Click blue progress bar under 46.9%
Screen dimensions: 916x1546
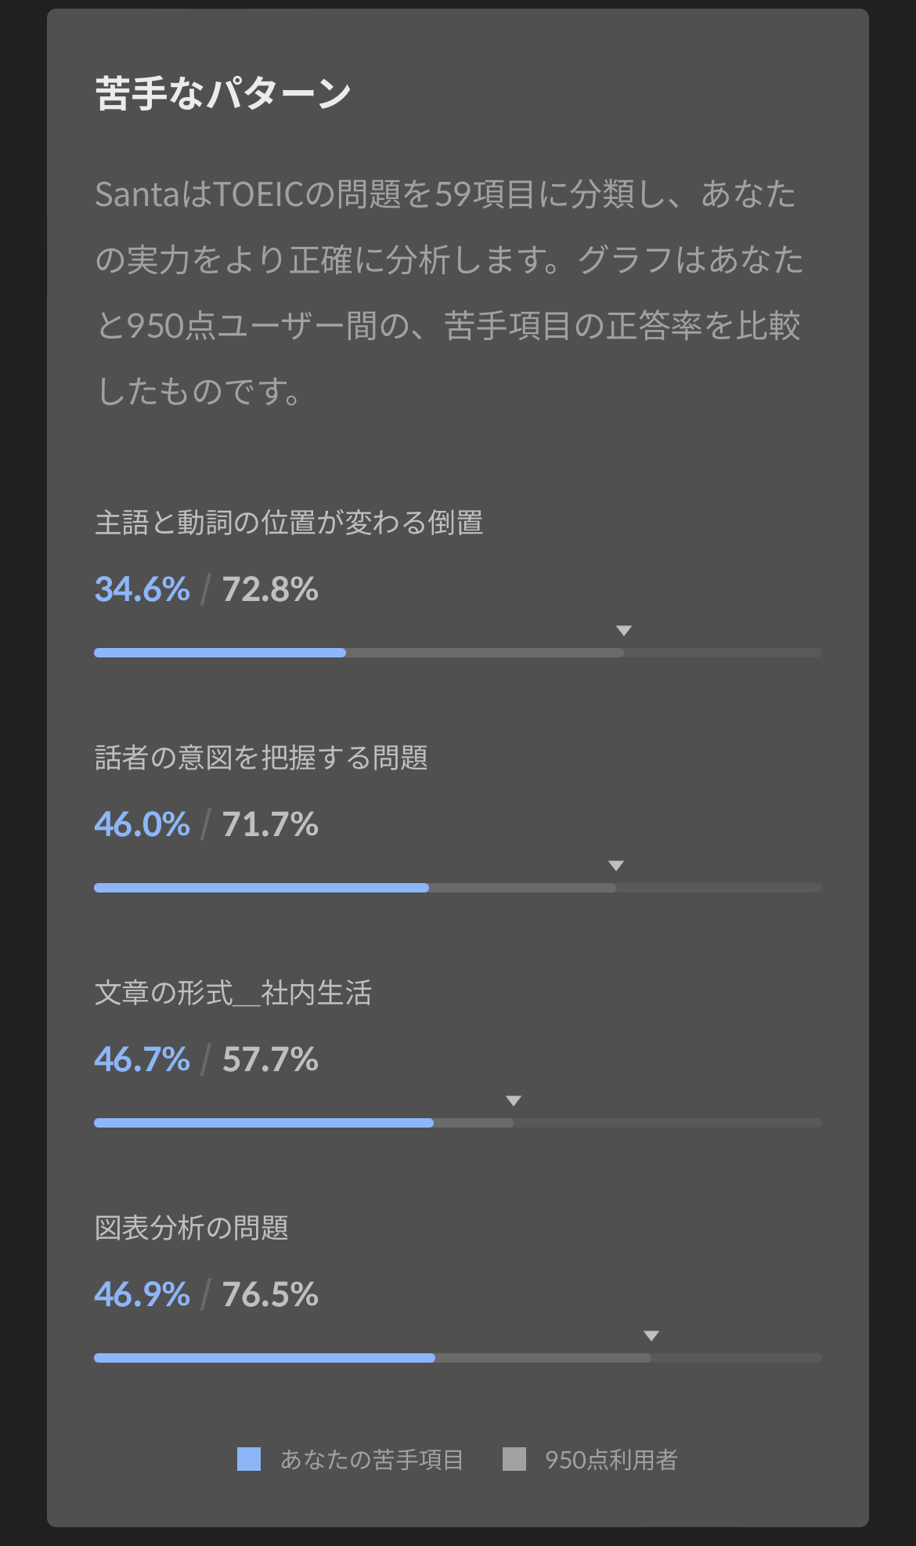pyautogui.click(x=265, y=1358)
